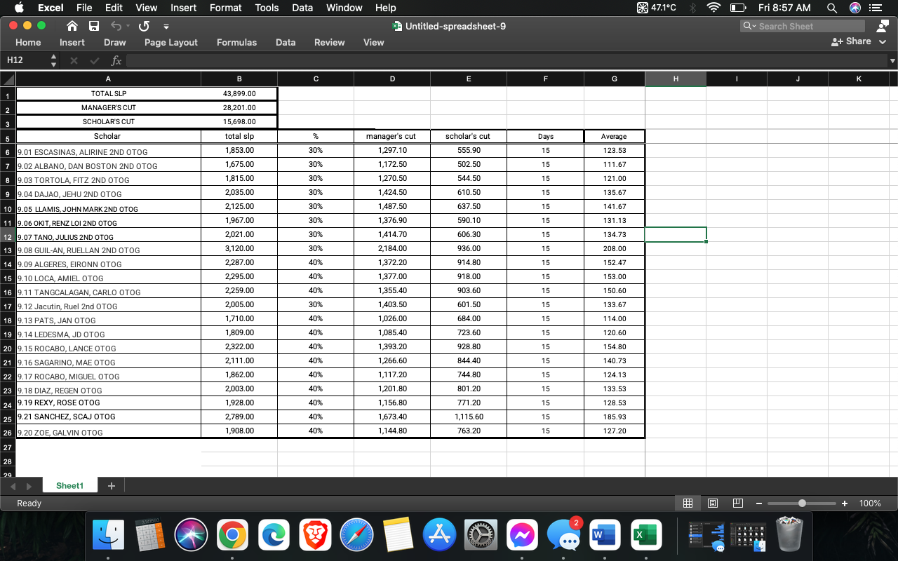898x561 pixels.
Task: Click the Select All corner triangle
Action: point(8,79)
